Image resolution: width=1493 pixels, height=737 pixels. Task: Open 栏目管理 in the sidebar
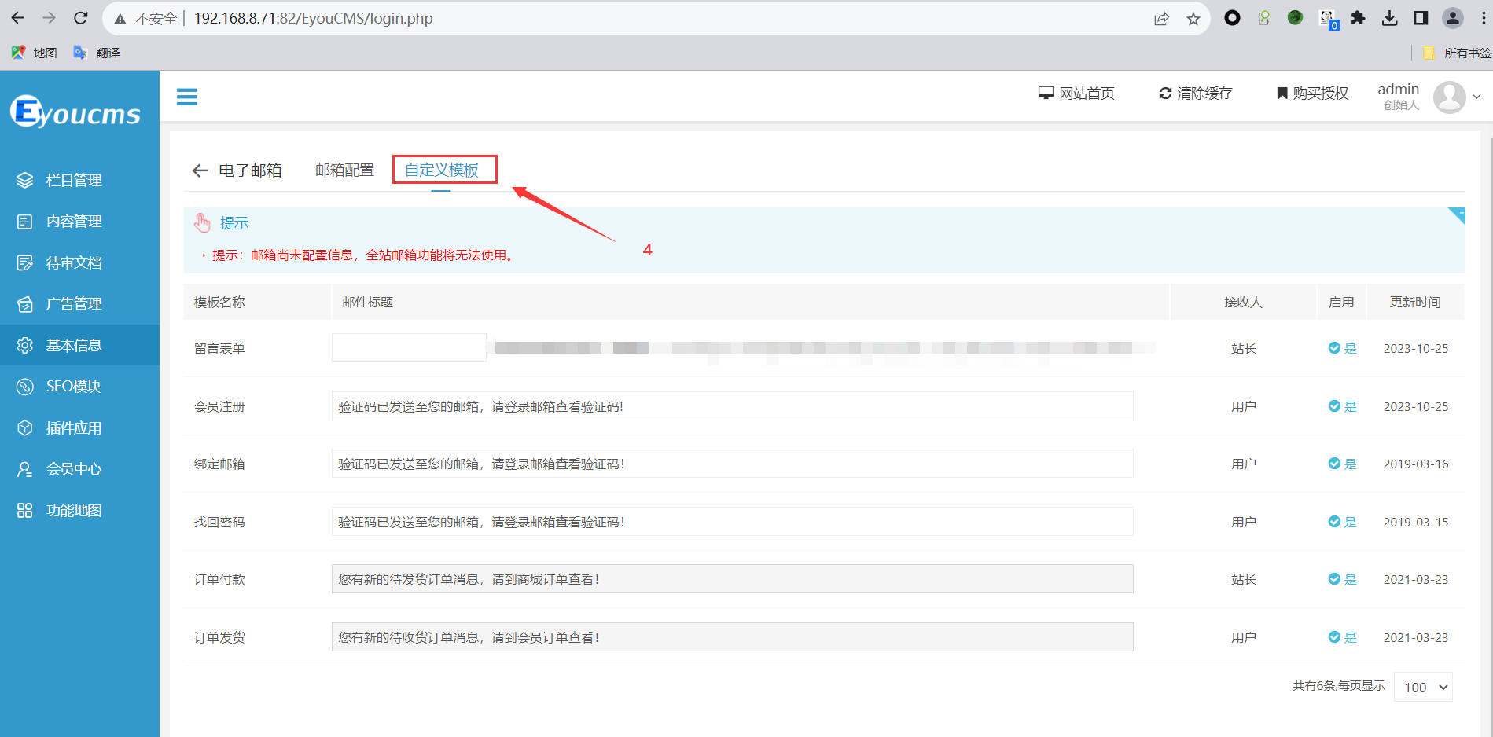click(79, 180)
